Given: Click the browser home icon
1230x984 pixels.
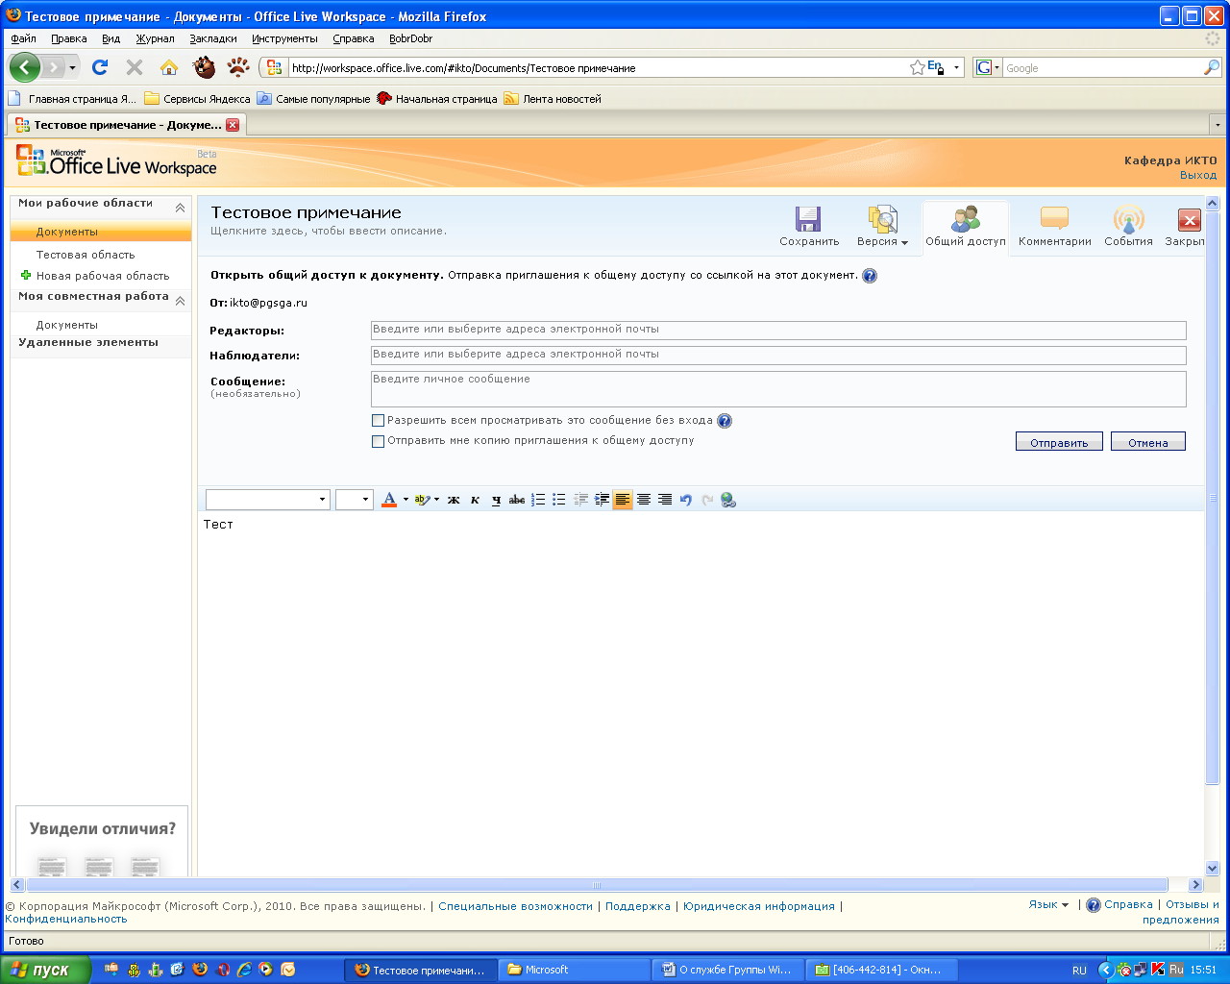Looking at the screenshot, I should click(169, 67).
